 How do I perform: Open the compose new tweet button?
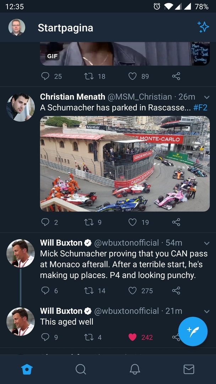(x=193, y=331)
